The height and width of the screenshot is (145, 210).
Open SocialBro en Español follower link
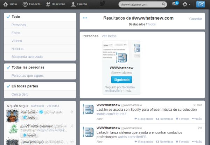pyautogui.click(x=120, y=89)
